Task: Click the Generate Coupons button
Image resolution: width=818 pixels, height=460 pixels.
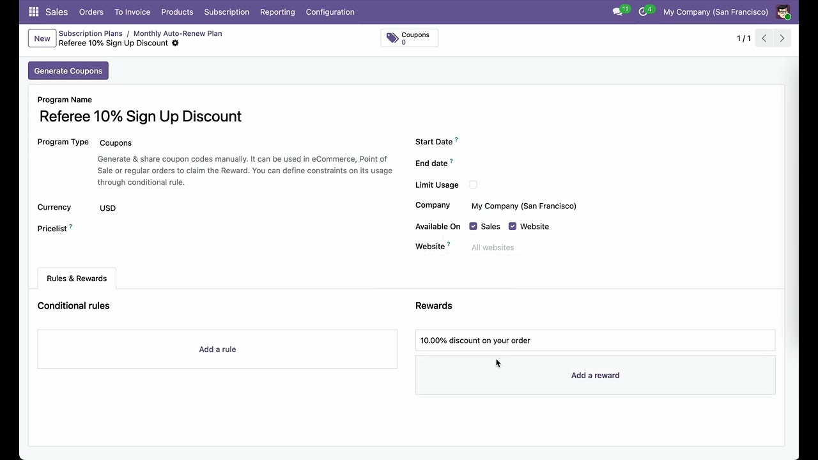Action: (x=68, y=71)
